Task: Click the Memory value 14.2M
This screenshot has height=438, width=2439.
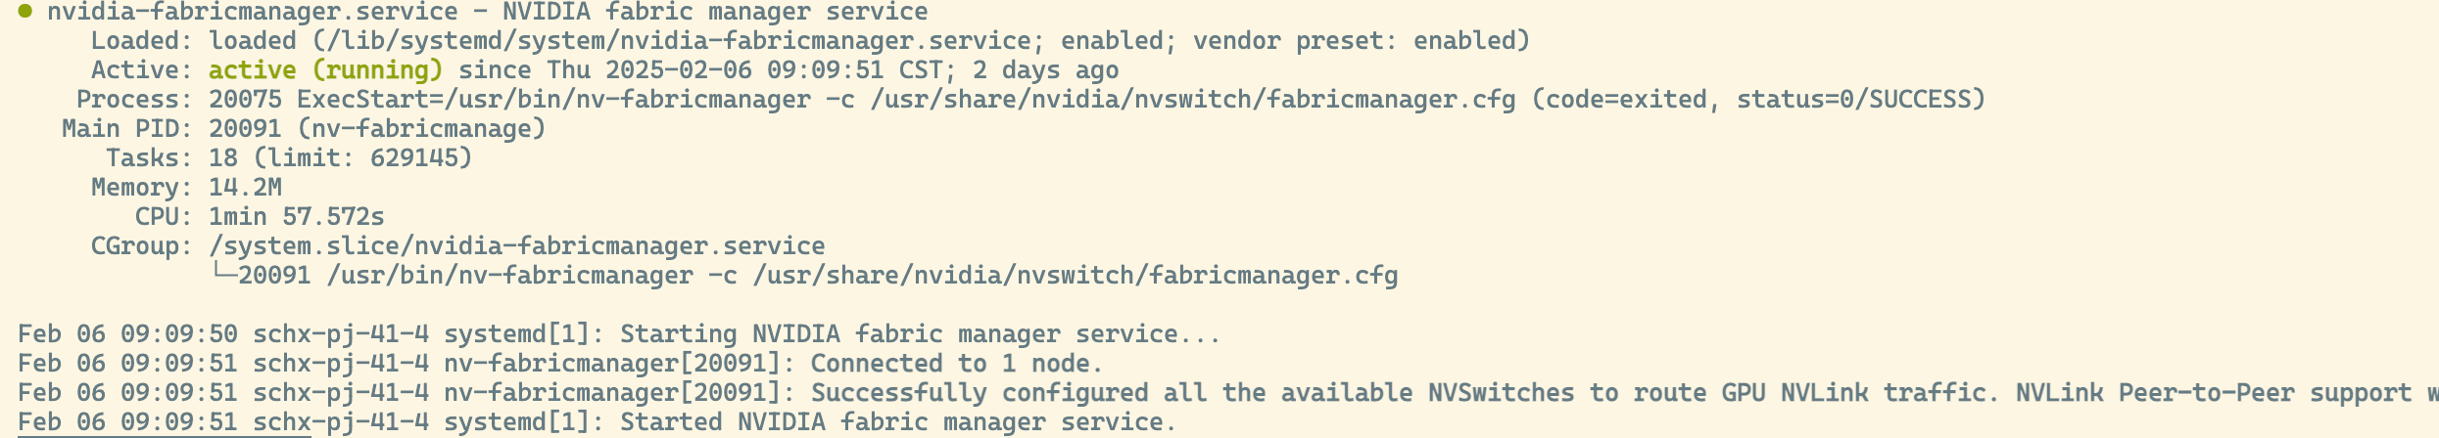Action: pos(245,188)
